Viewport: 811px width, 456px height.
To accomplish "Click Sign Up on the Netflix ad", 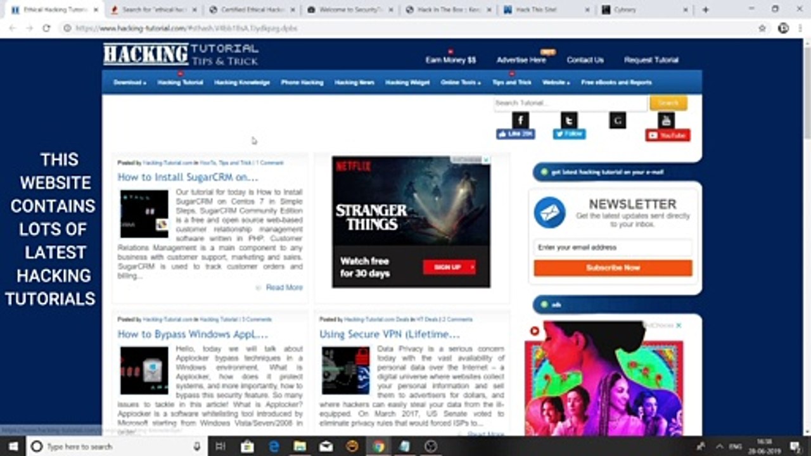I will [x=449, y=267].
